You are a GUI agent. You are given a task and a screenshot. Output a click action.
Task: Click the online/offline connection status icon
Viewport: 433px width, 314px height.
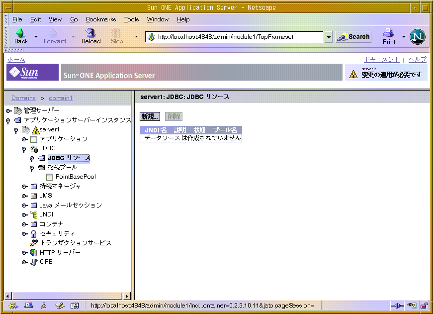coord(397,306)
